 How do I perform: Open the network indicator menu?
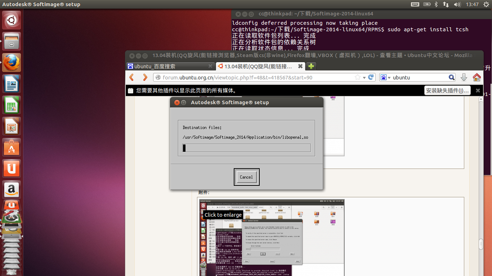coord(446,4)
